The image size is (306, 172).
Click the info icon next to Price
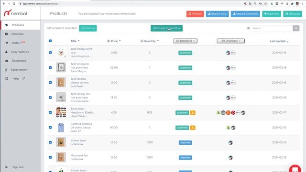click(x=109, y=41)
